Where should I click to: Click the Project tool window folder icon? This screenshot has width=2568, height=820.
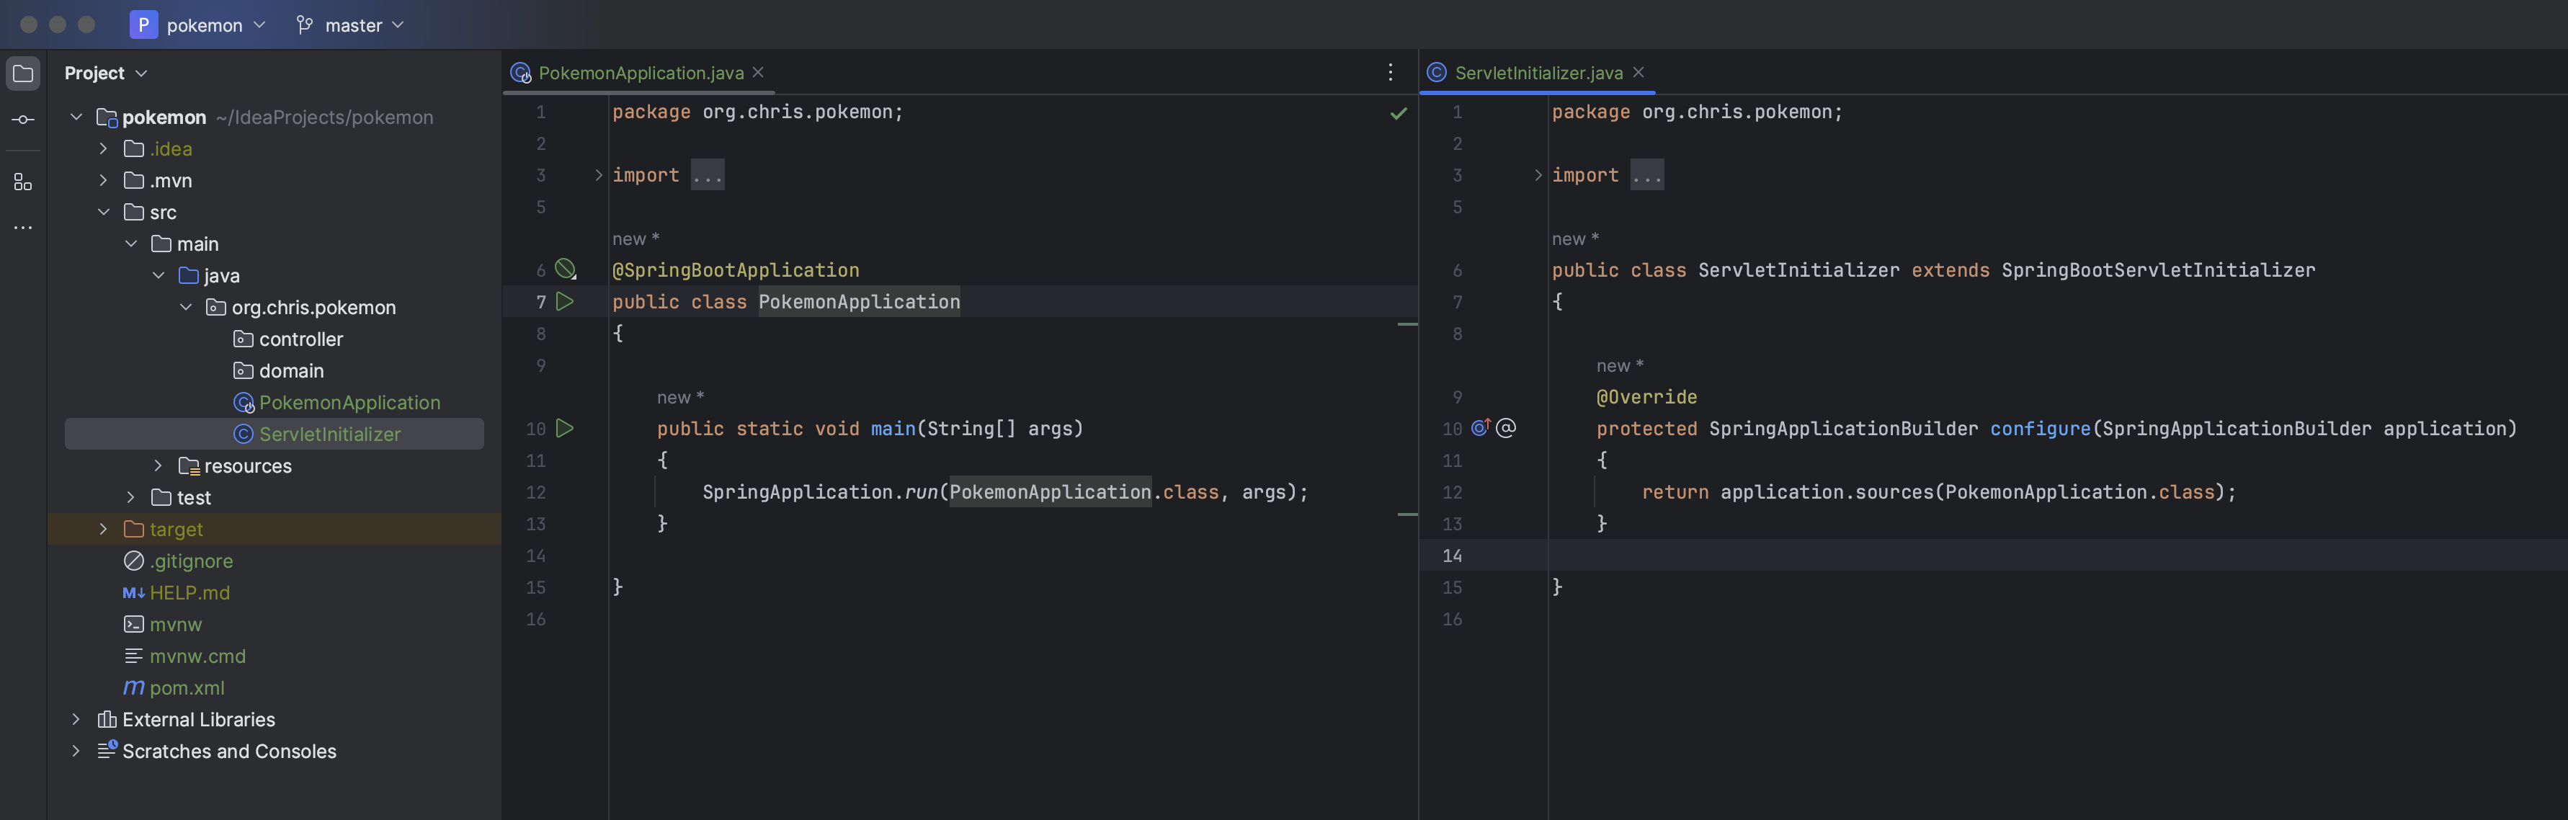click(23, 73)
